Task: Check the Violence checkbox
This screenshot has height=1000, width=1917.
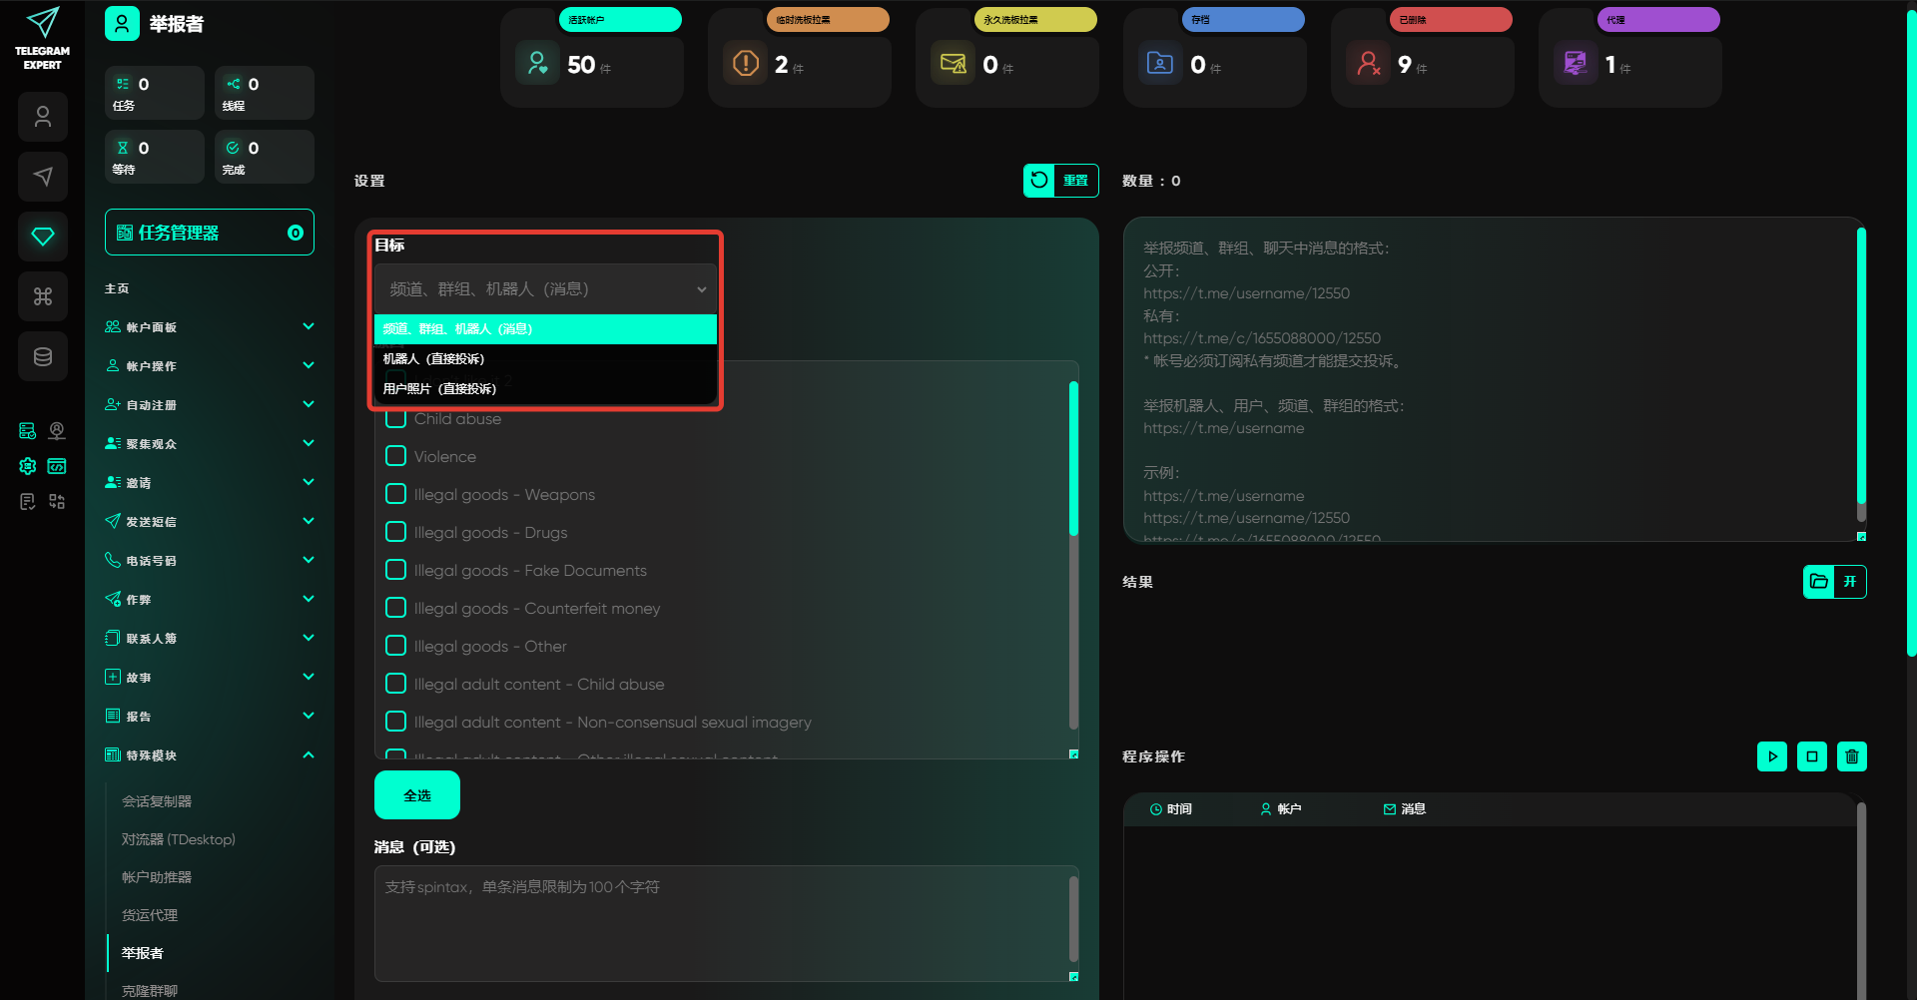Action: coord(396,456)
